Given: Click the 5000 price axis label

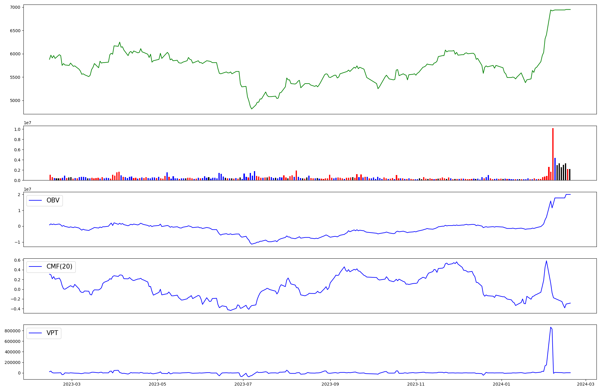Looking at the screenshot, I should 15,100.
